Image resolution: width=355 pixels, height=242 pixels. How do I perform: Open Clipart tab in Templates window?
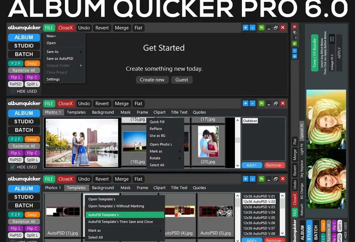pos(160,188)
